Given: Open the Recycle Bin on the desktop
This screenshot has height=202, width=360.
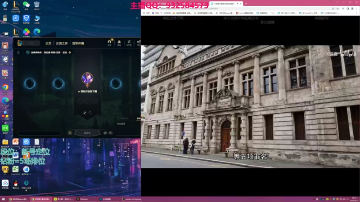Looking at the screenshot, I should coord(37,5).
